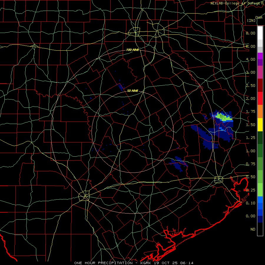Click the 1.00 legend label

pos(251,151)
